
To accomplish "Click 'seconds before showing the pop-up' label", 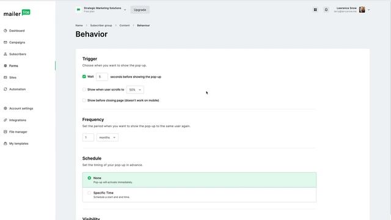I will 136,77.
